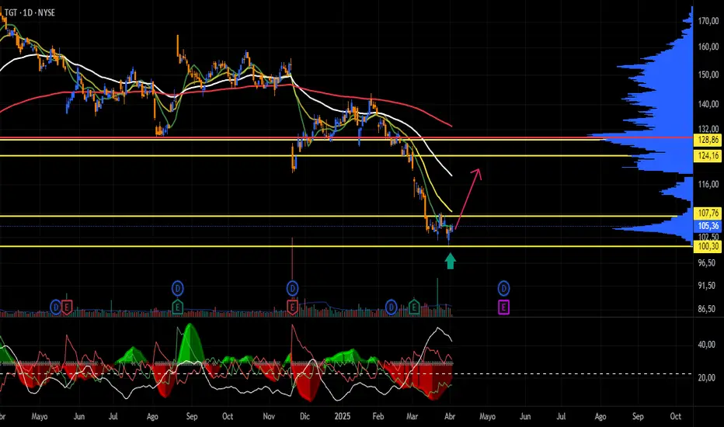Click the dividend marker in late November 2024

click(293, 288)
